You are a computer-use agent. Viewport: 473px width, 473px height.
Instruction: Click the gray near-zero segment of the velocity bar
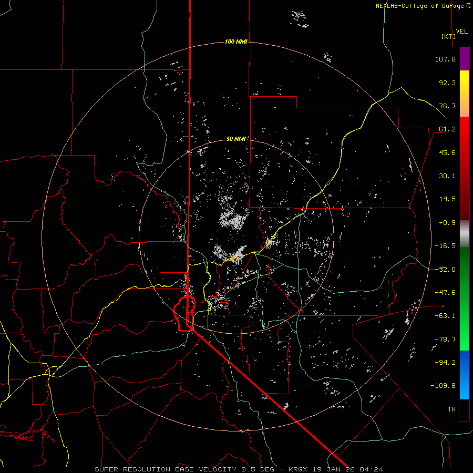(x=464, y=233)
